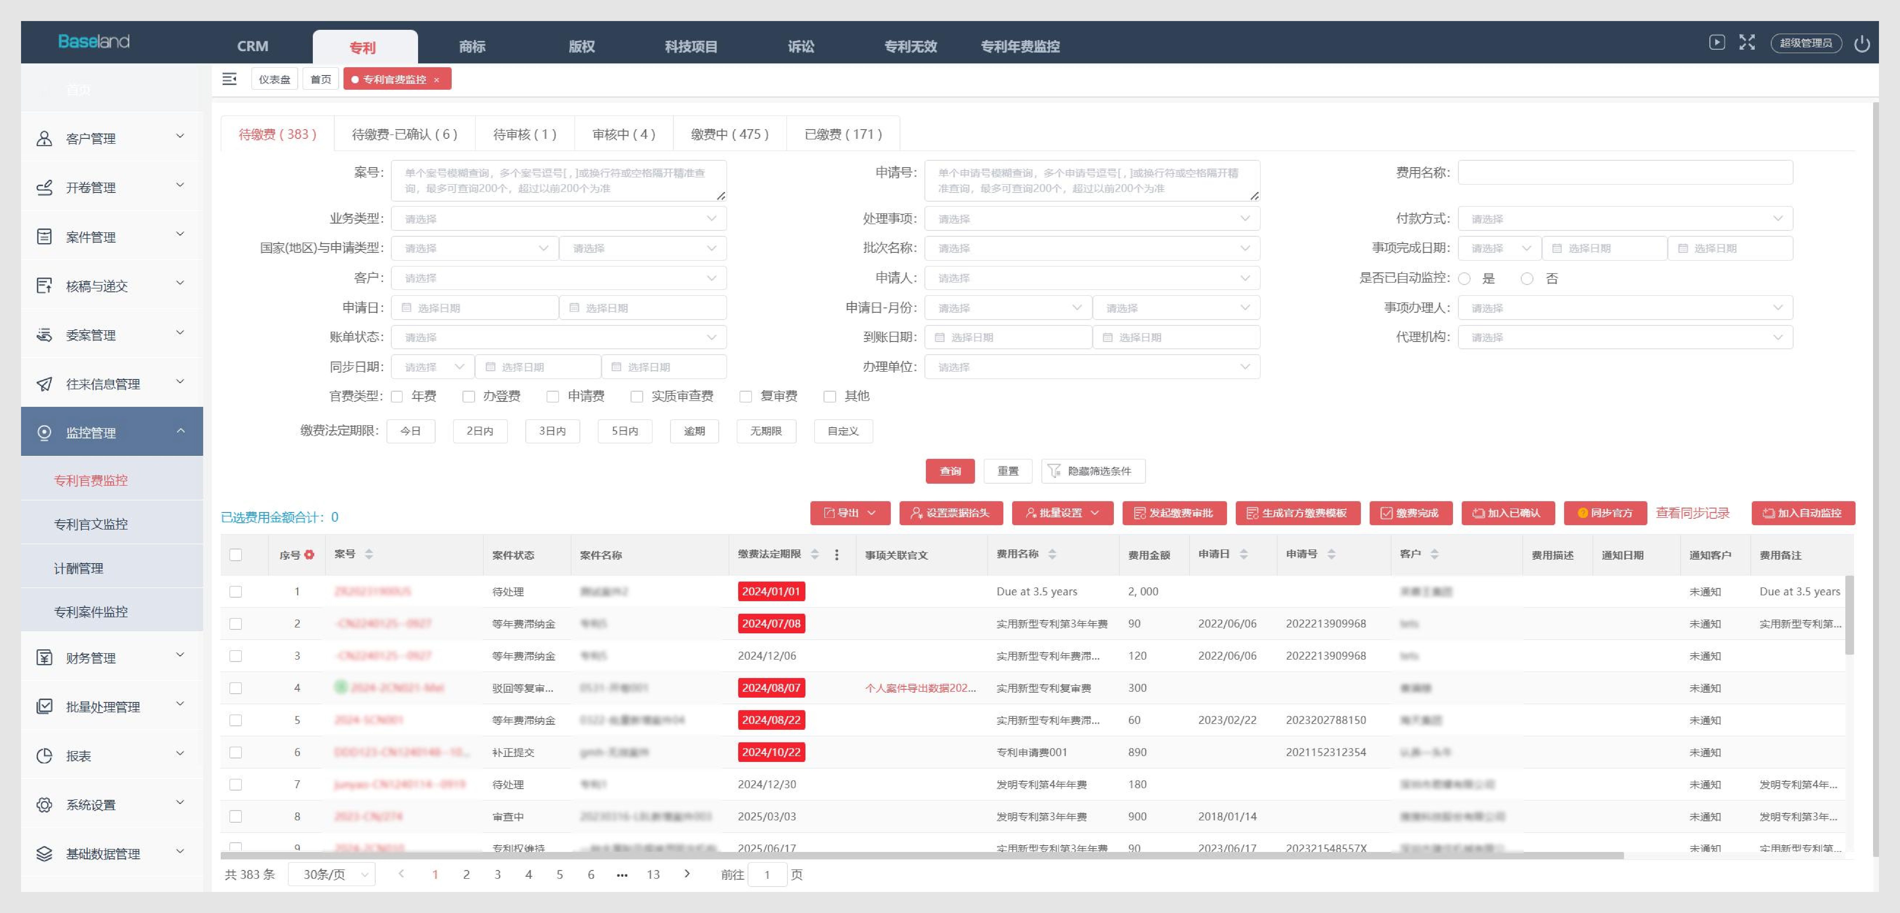1900x913 pixels.
Task: Check the 申请费 checkbox
Action: (x=553, y=397)
